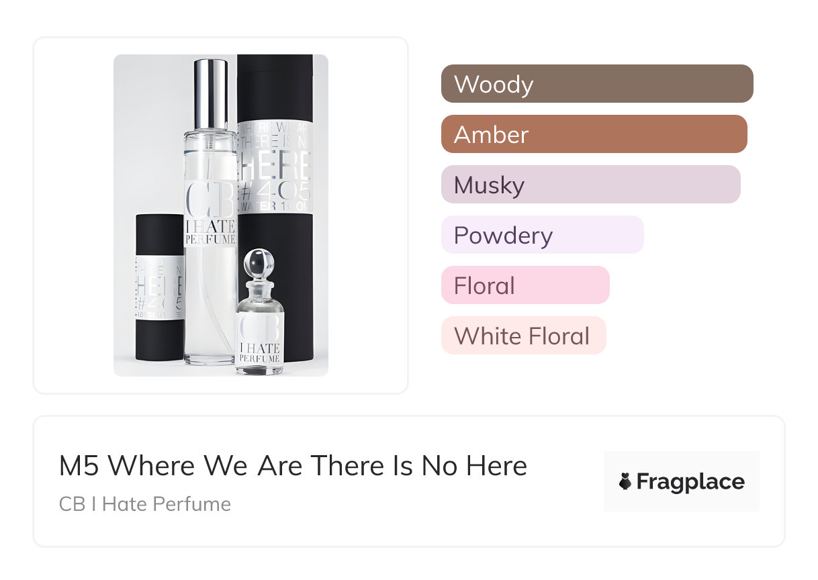Click the White Floral accord bar
The image size is (818, 580).
523,336
